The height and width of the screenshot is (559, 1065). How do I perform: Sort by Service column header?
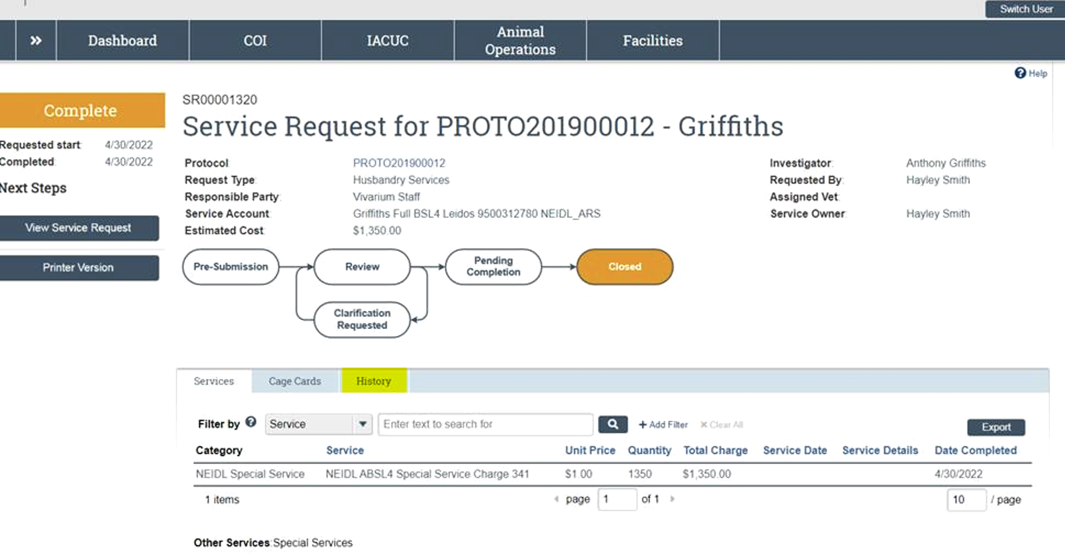[x=345, y=450]
